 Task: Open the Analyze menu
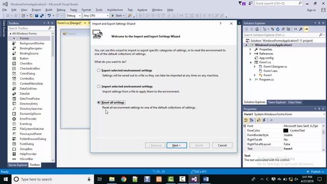point(142,10)
